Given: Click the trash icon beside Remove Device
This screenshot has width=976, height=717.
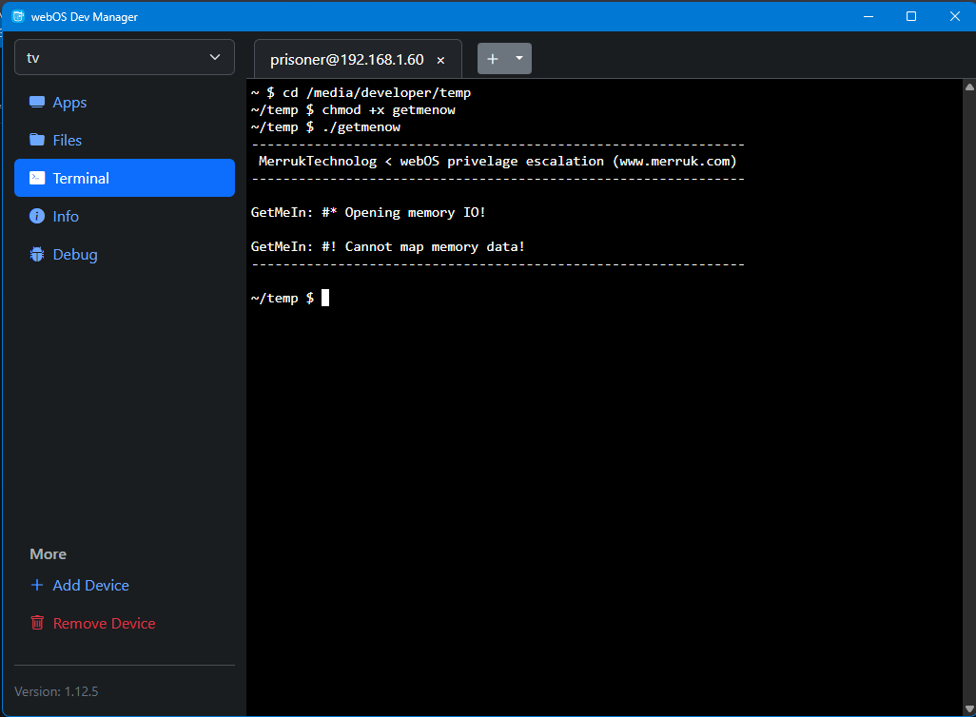Looking at the screenshot, I should tap(37, 623).
